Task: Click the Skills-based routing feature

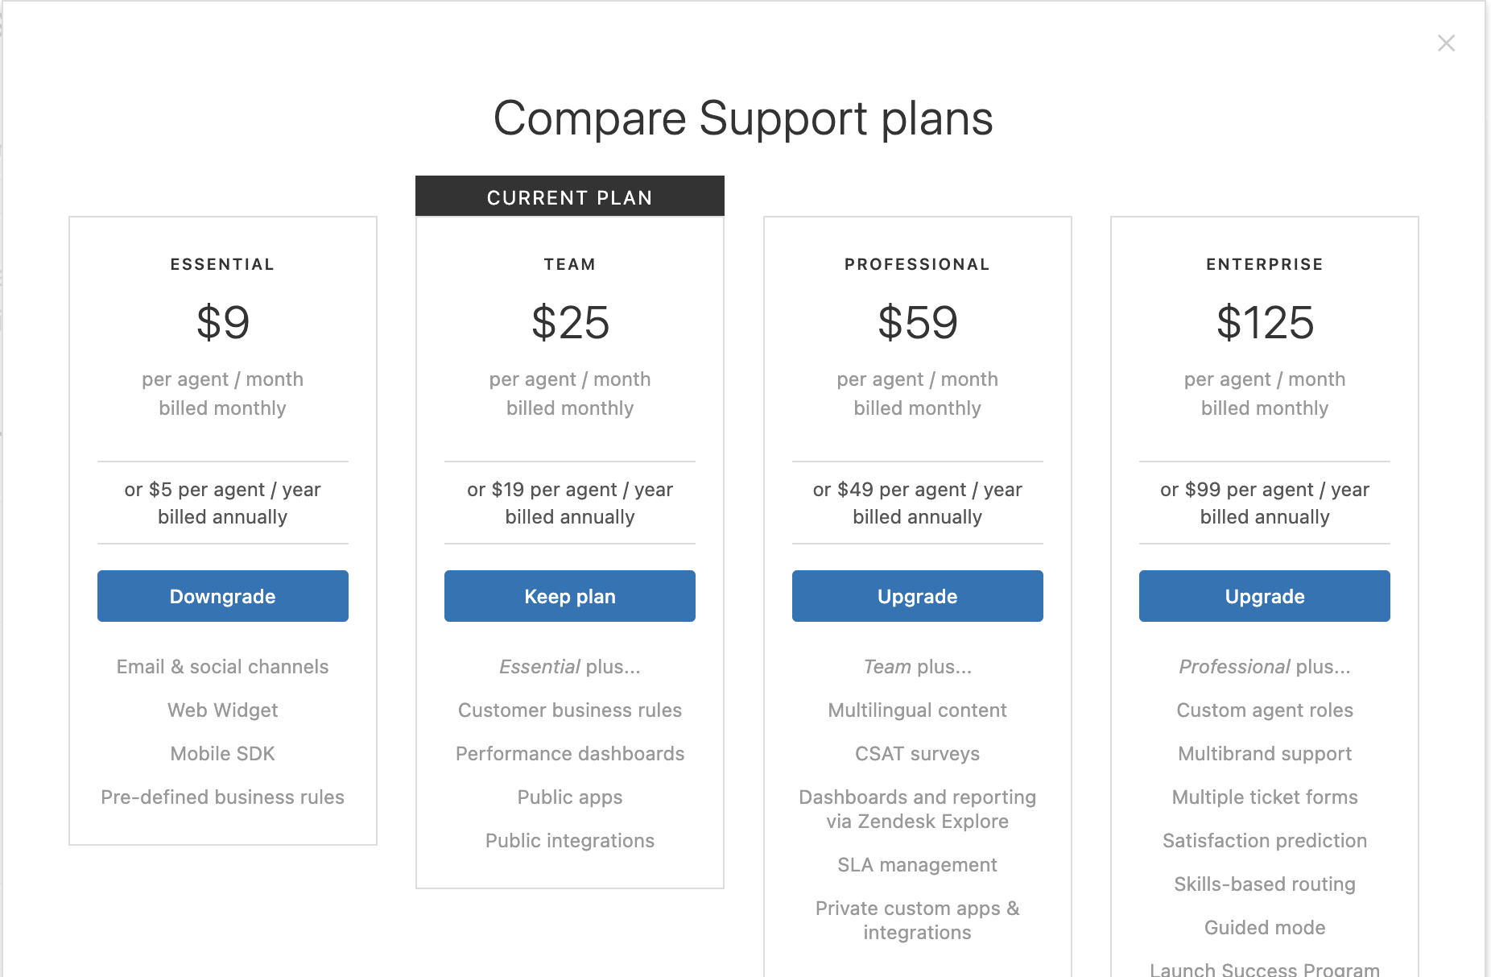Action: click(x=1264, y=884)
